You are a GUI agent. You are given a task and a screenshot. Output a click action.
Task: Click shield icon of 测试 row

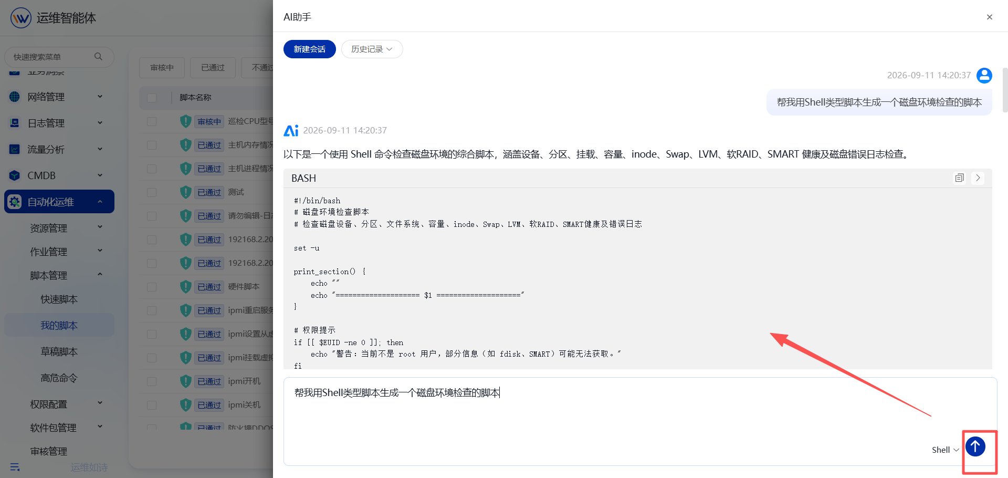(185, 192)
